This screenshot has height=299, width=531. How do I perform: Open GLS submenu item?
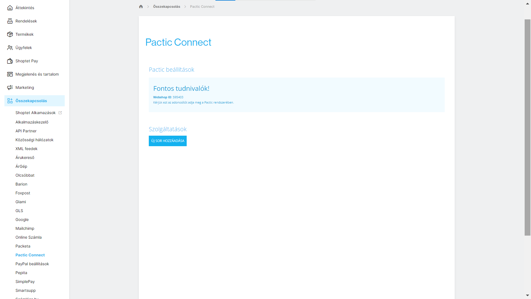click(19, 211)
